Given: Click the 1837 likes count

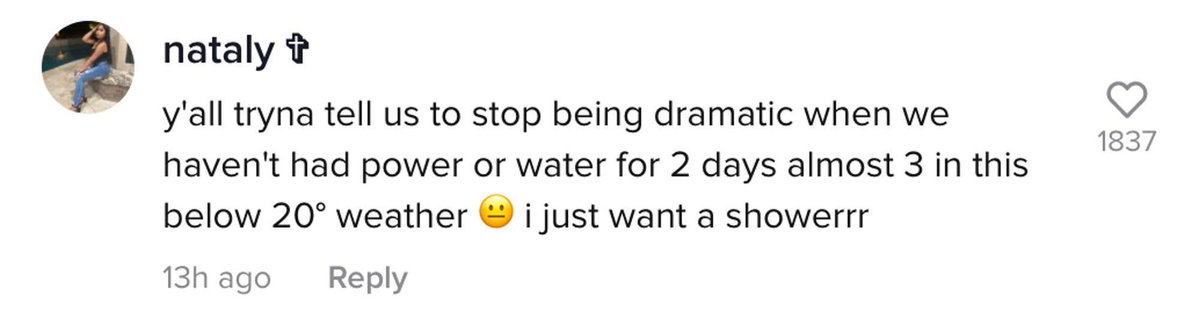Looking at the screenshot, I should 1126,142.
